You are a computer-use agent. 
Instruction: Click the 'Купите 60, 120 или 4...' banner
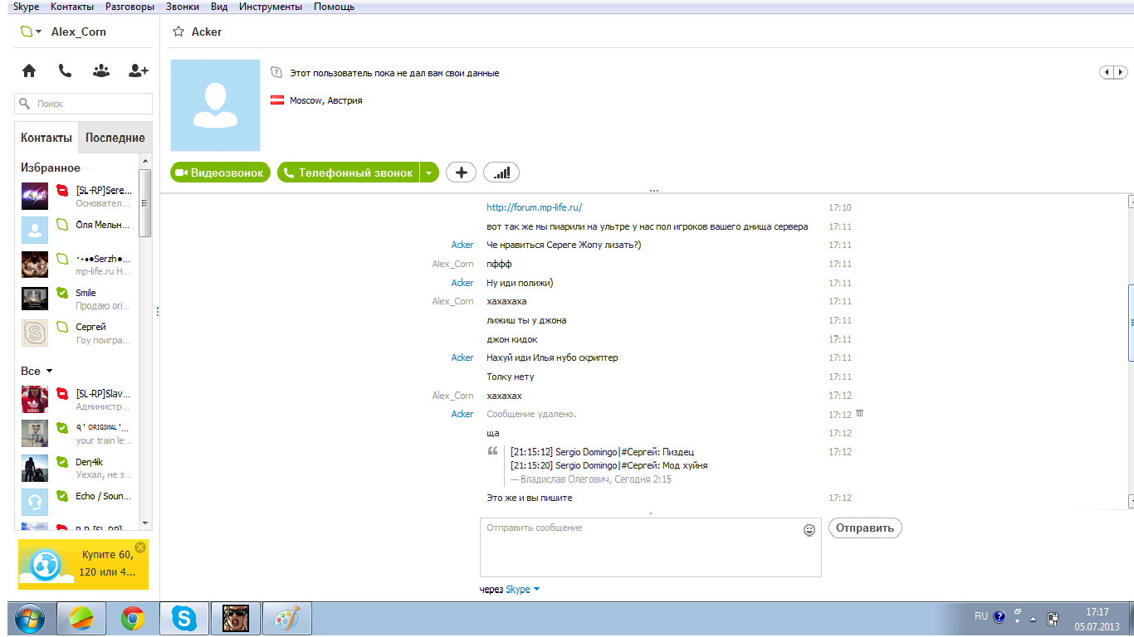click(83, 564)
